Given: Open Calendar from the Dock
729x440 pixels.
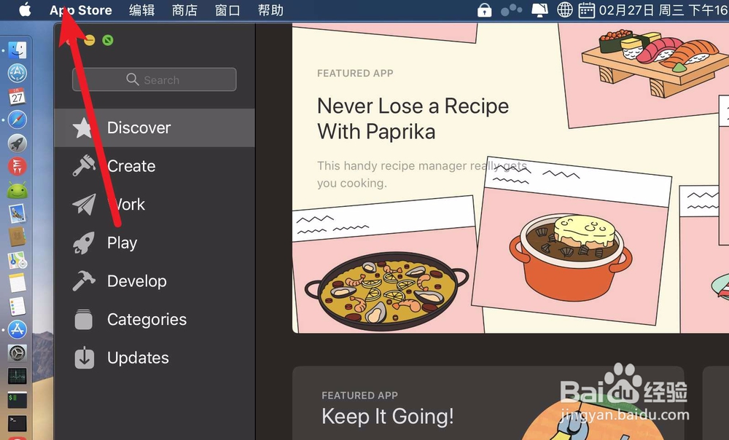Looking at the screenshot, I should [x=17, y=97].
